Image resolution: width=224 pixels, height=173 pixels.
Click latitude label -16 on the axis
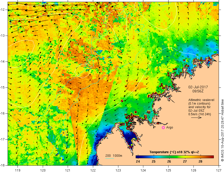click(x=3, y=113)
